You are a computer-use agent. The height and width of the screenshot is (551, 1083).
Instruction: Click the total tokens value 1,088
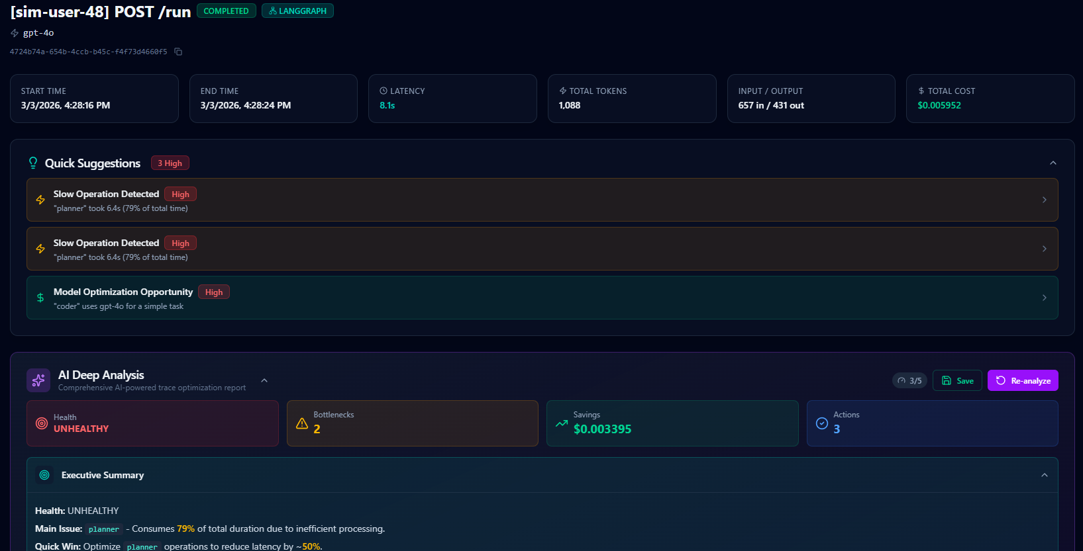pos(570,105)
